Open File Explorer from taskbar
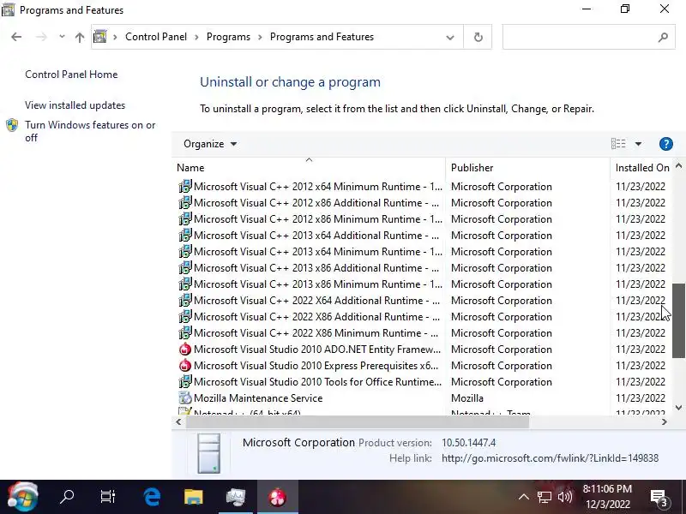This screenshot has height=514, width=686. click(194, 497)
